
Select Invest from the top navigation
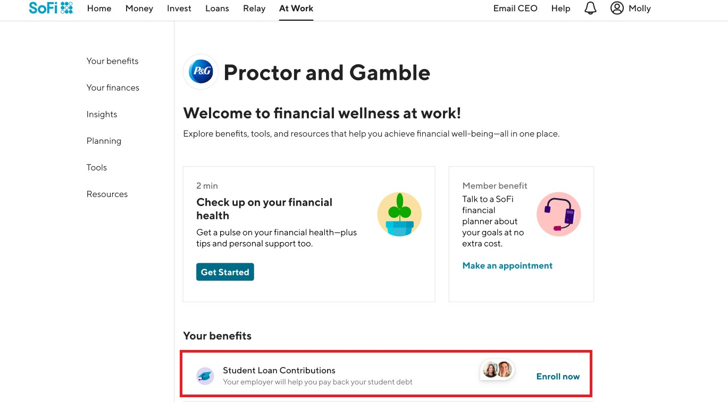point(179,8)
